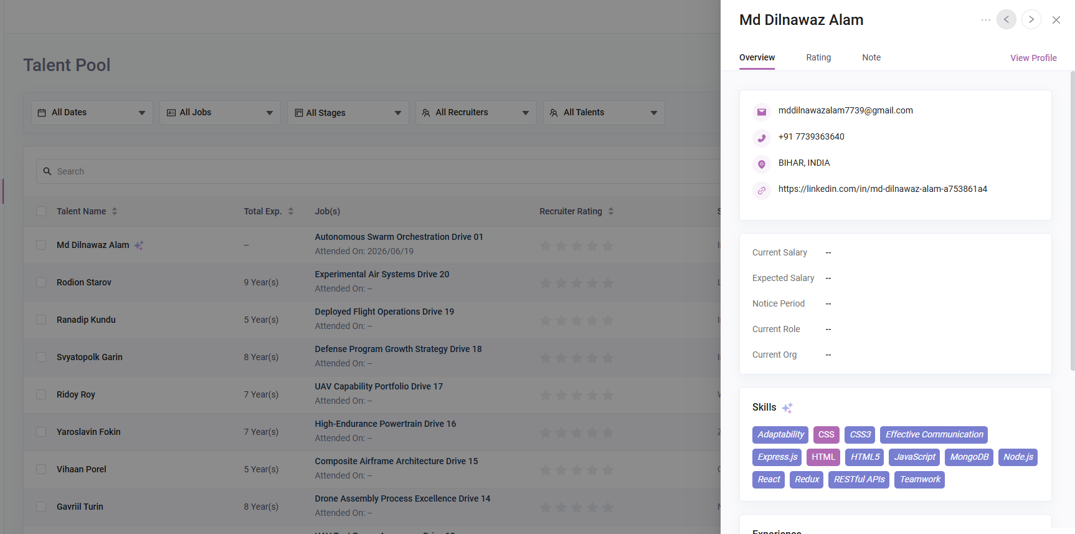
Task: Select the RESTful APIs skill tag
Action: [859, 480]
